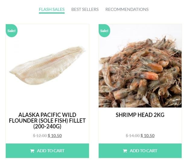This screenshot has height=161, width=188.
Task: Click the cart icon on flounder's Add to Cart
Action: (x=32, y=151)
